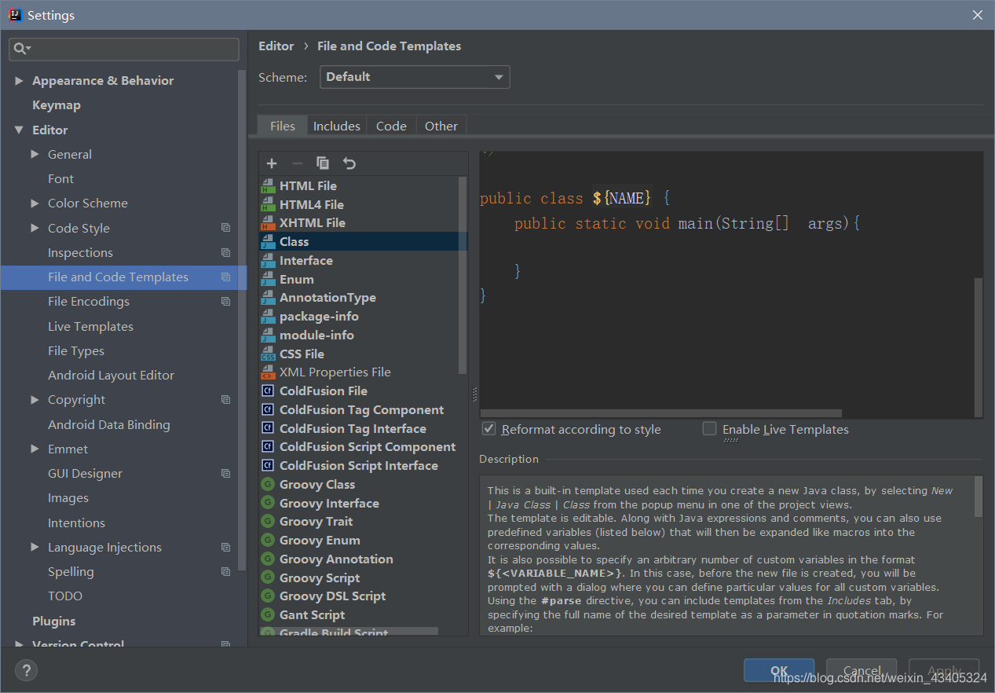Click the help question mark icon
The image size is (995, 693).
tap(27, 670)
